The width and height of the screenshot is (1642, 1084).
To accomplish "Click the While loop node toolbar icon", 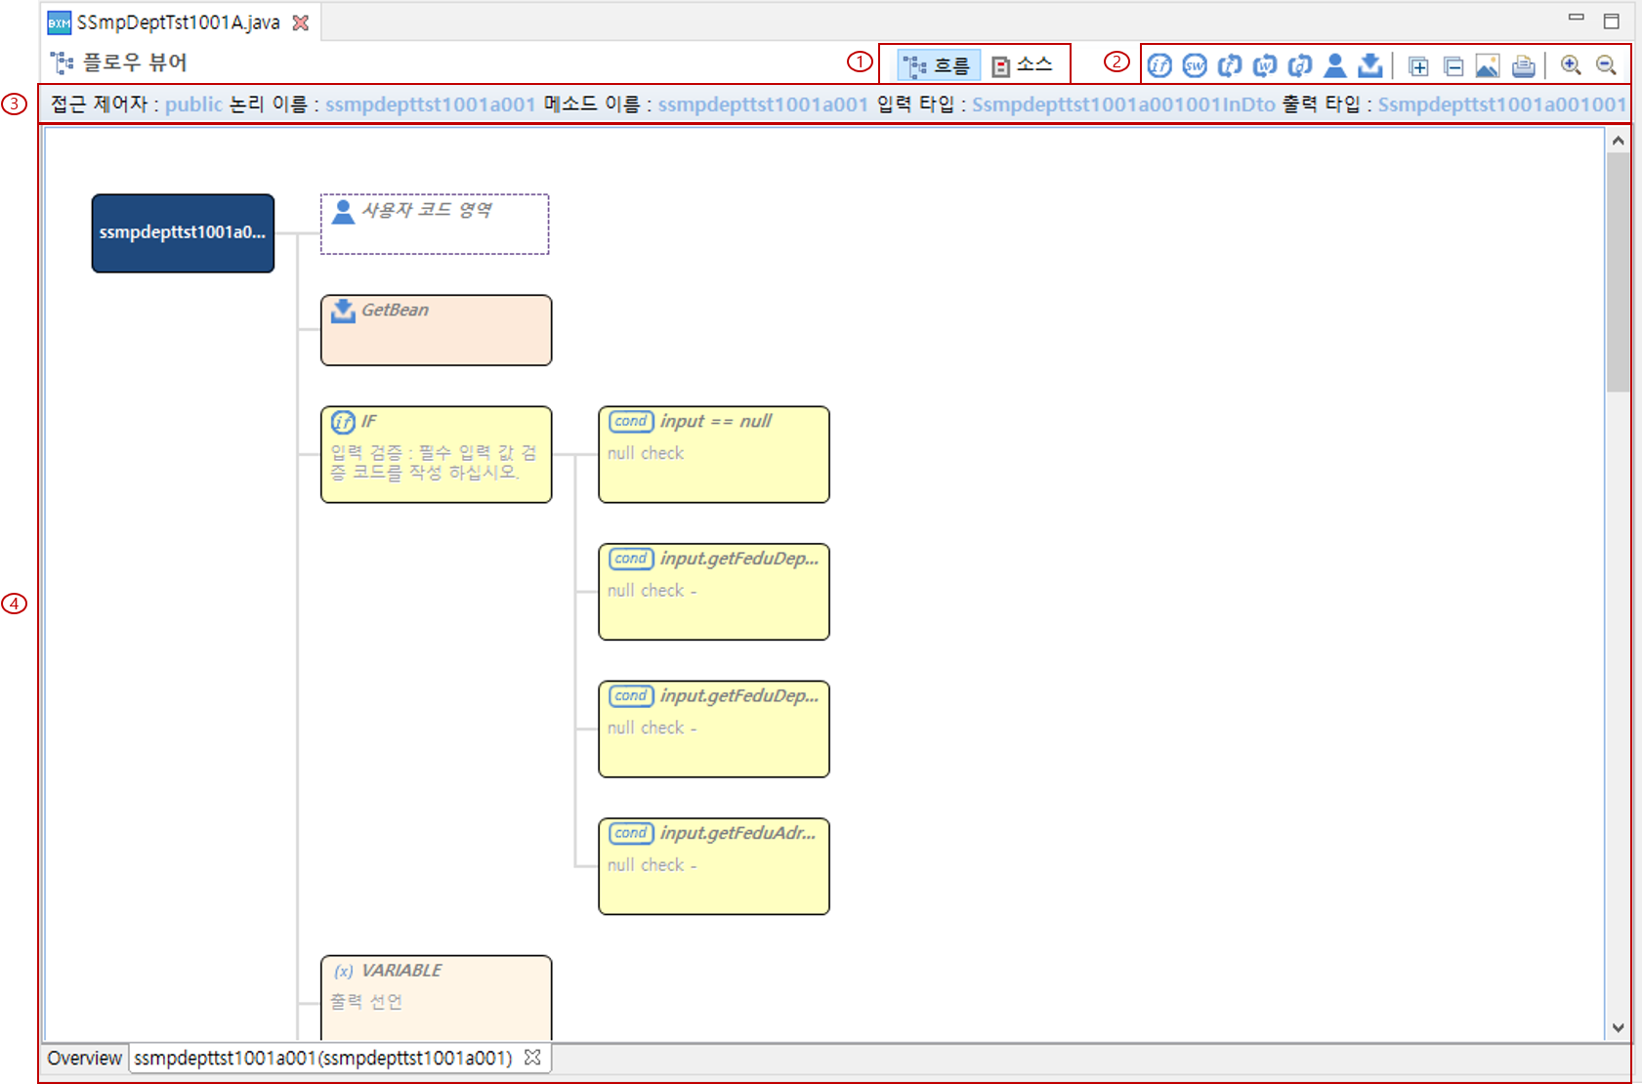I will click(1265, 65).
